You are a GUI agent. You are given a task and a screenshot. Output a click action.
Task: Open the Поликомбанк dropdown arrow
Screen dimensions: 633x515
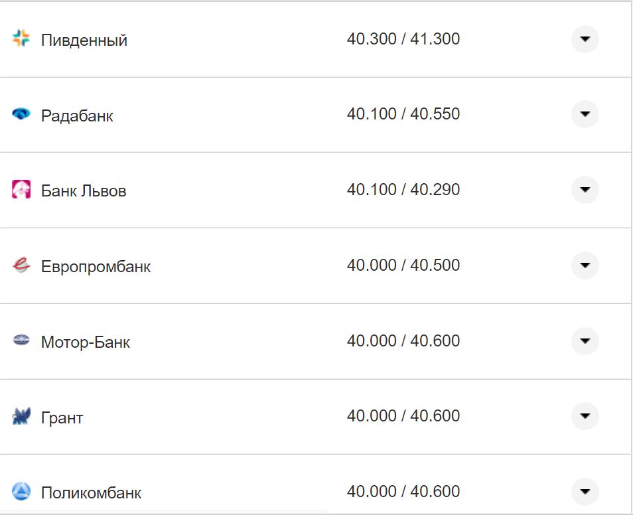(585, 492)
